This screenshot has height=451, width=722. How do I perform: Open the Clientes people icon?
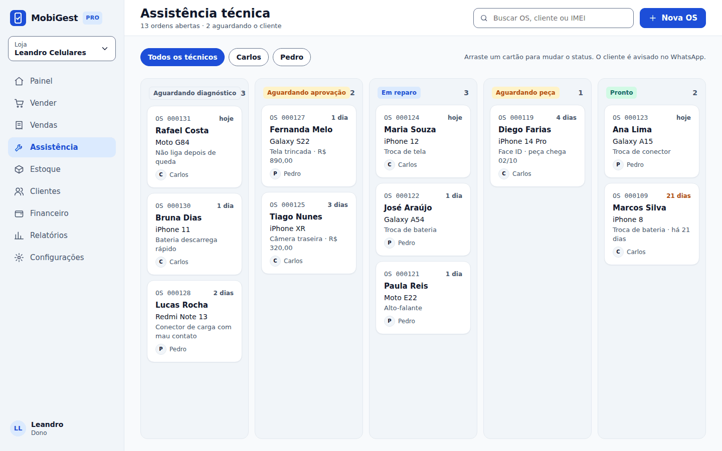(19, 191)
